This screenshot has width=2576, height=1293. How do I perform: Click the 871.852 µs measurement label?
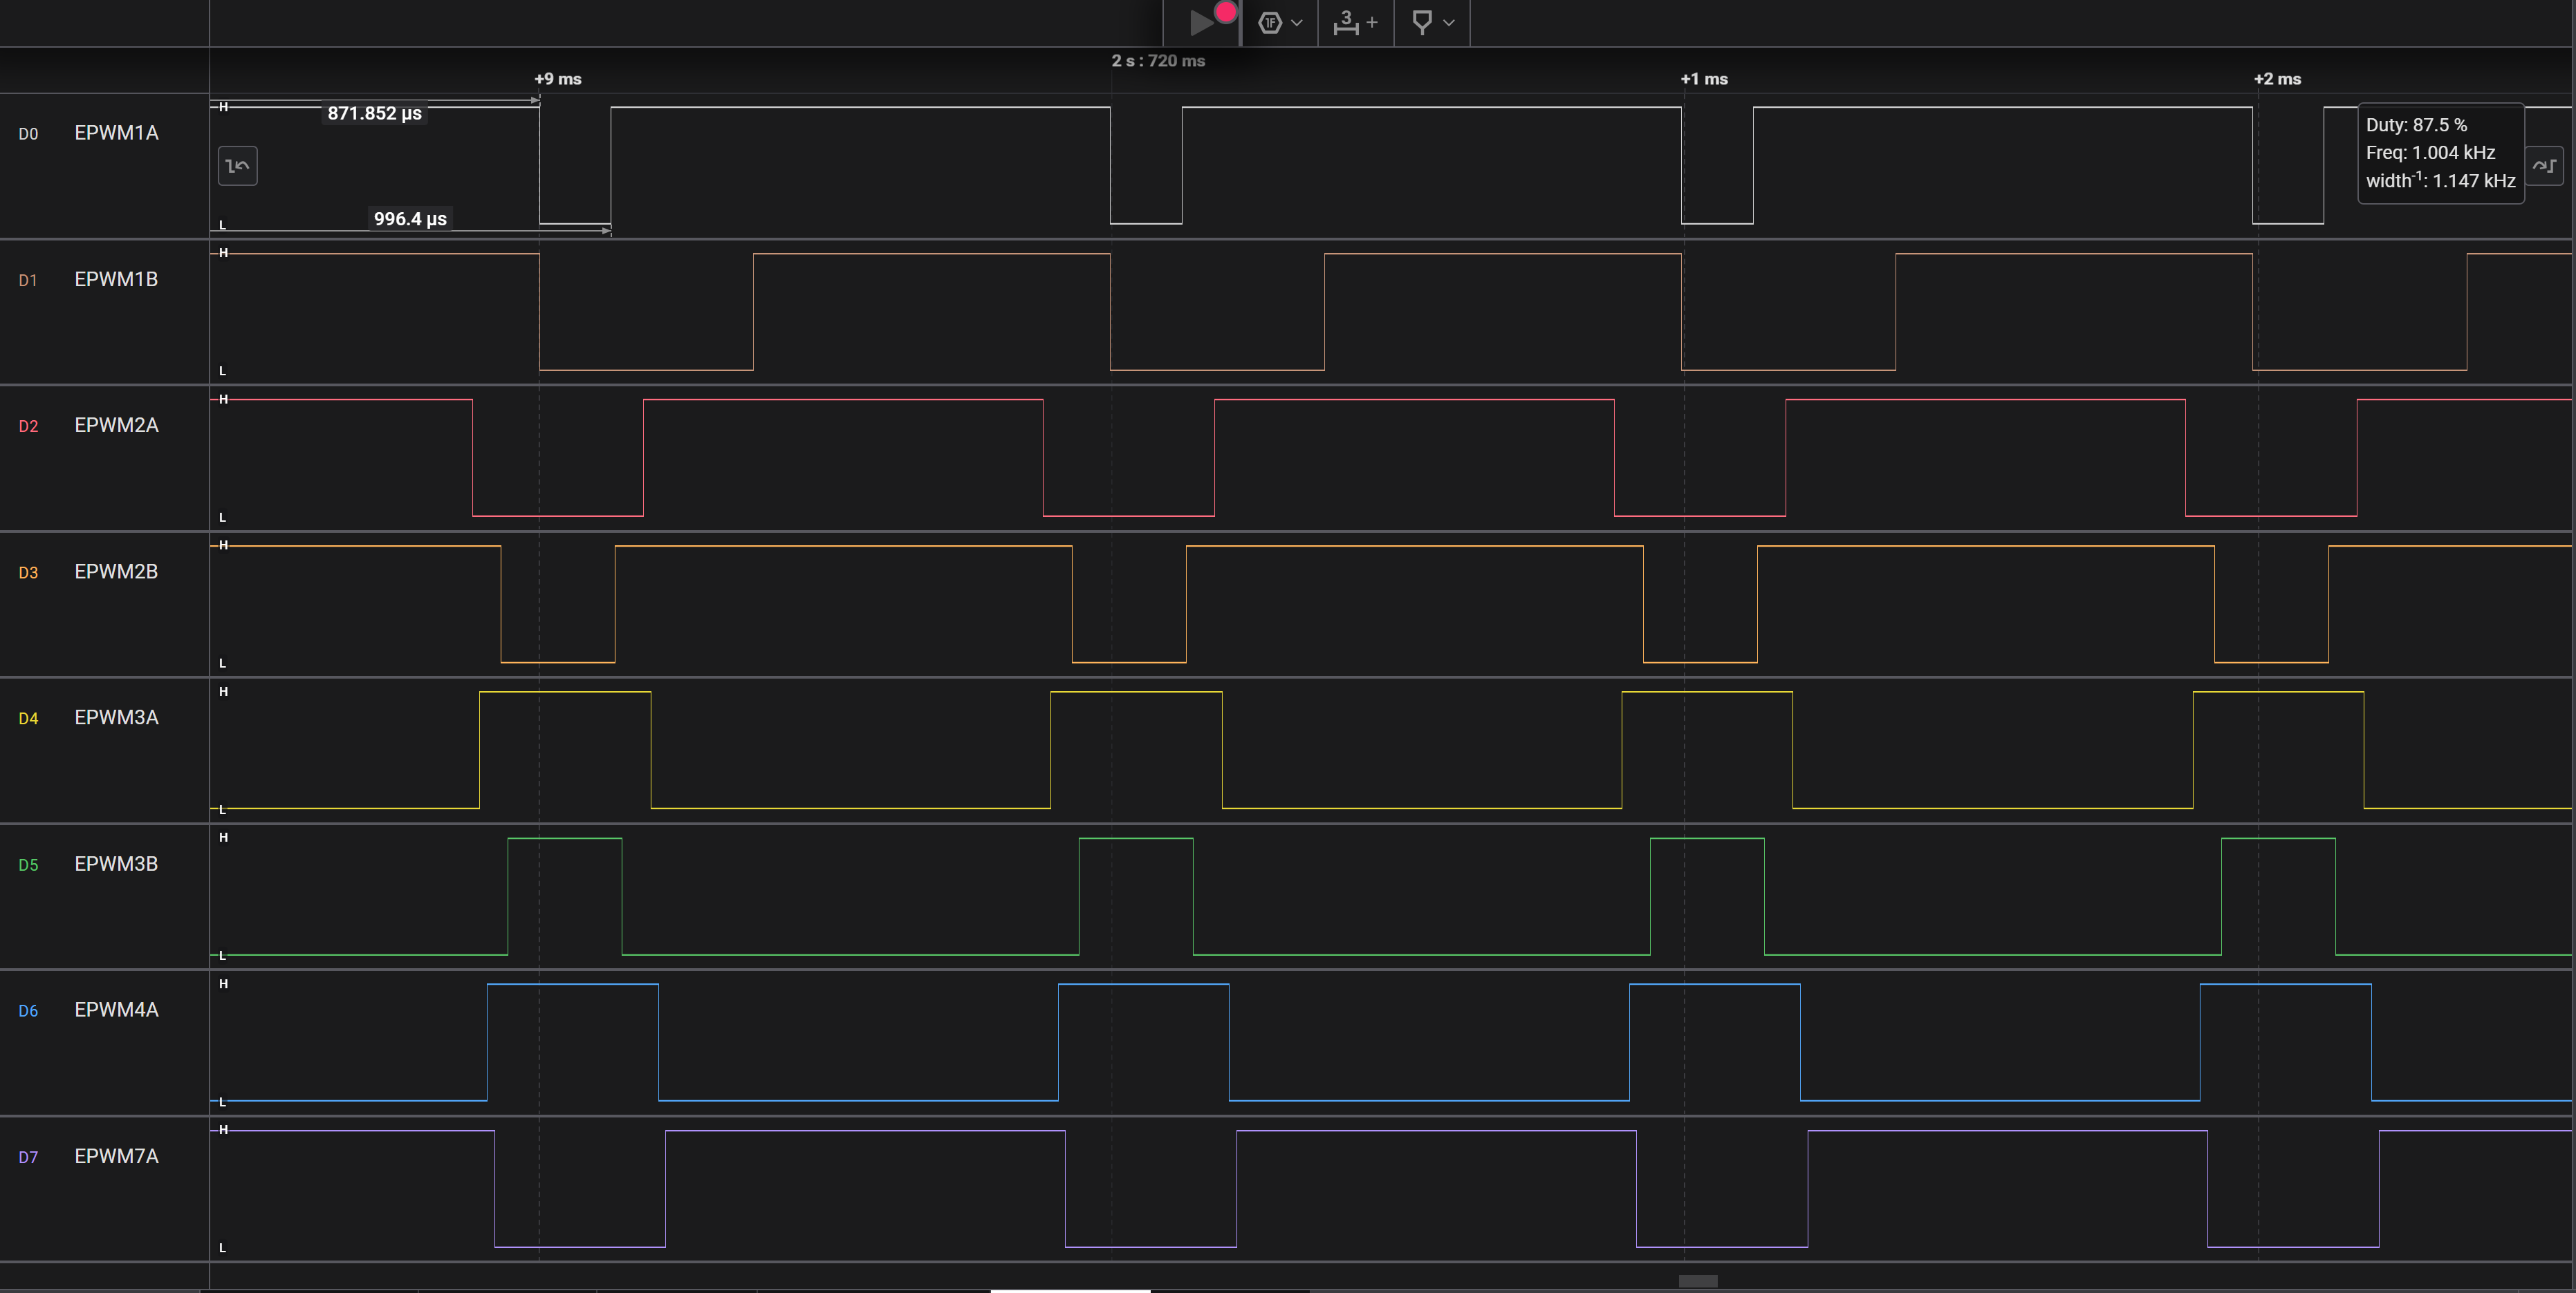375,113
